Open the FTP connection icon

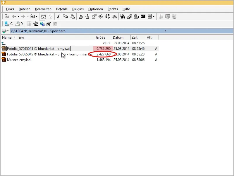click(x=36, y=24)
